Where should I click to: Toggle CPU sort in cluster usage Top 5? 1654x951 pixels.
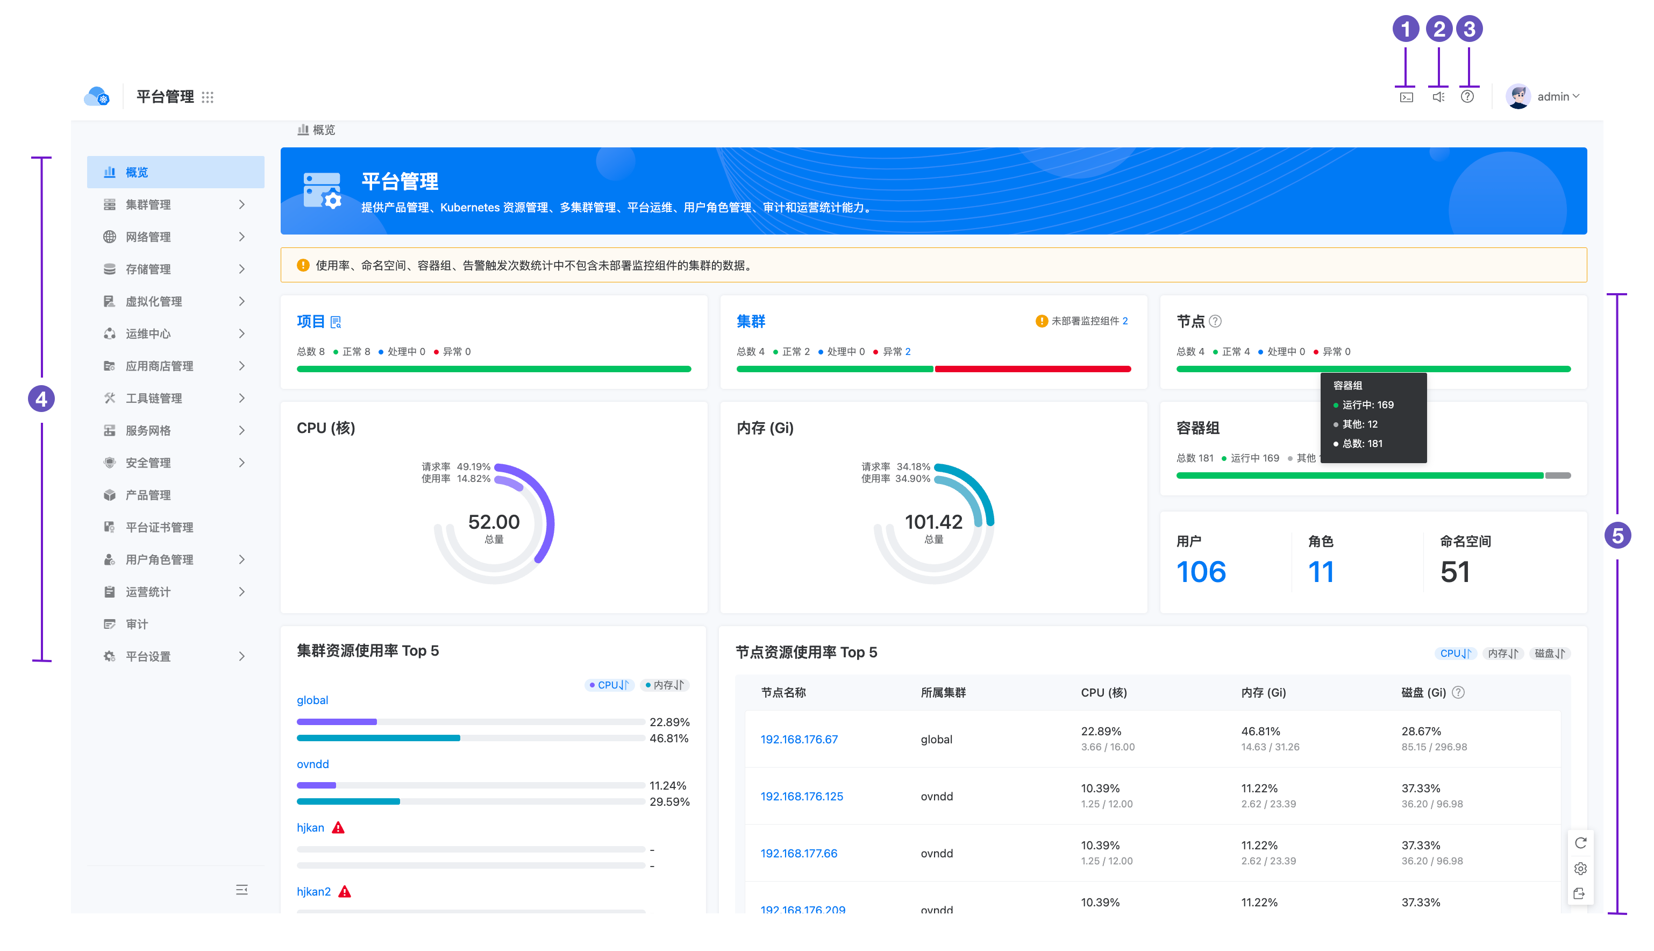tap(610, 685)
